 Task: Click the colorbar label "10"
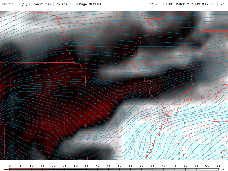pyautogui.click(x=32, y=166)
